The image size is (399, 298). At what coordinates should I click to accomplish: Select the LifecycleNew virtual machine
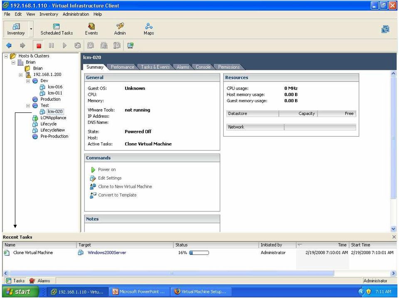click(52, 130)
